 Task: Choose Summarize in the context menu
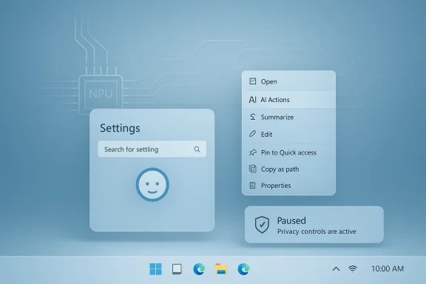(x=288, y=117)
